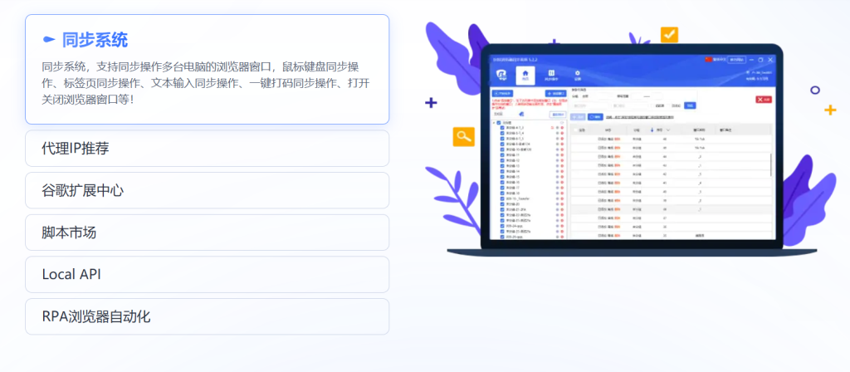Uncheck the first window checkbox in tree
Viewport: 850px width, 372px height.
pyautogui.click(x=502, y=128)
